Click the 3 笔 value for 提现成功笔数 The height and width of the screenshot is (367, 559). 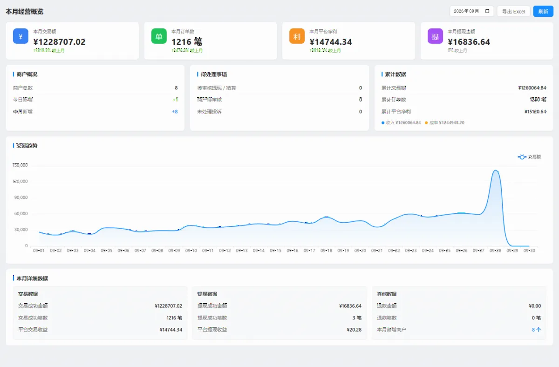[x=356, y=318]
